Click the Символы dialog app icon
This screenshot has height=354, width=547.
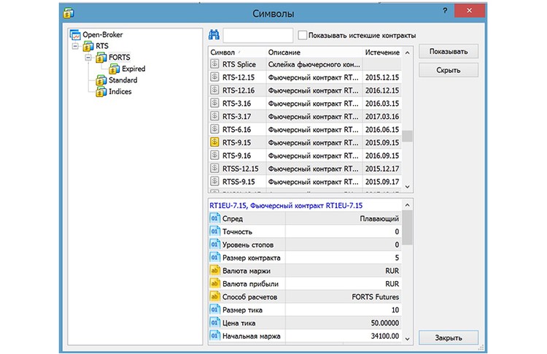[x=69, y=13]
